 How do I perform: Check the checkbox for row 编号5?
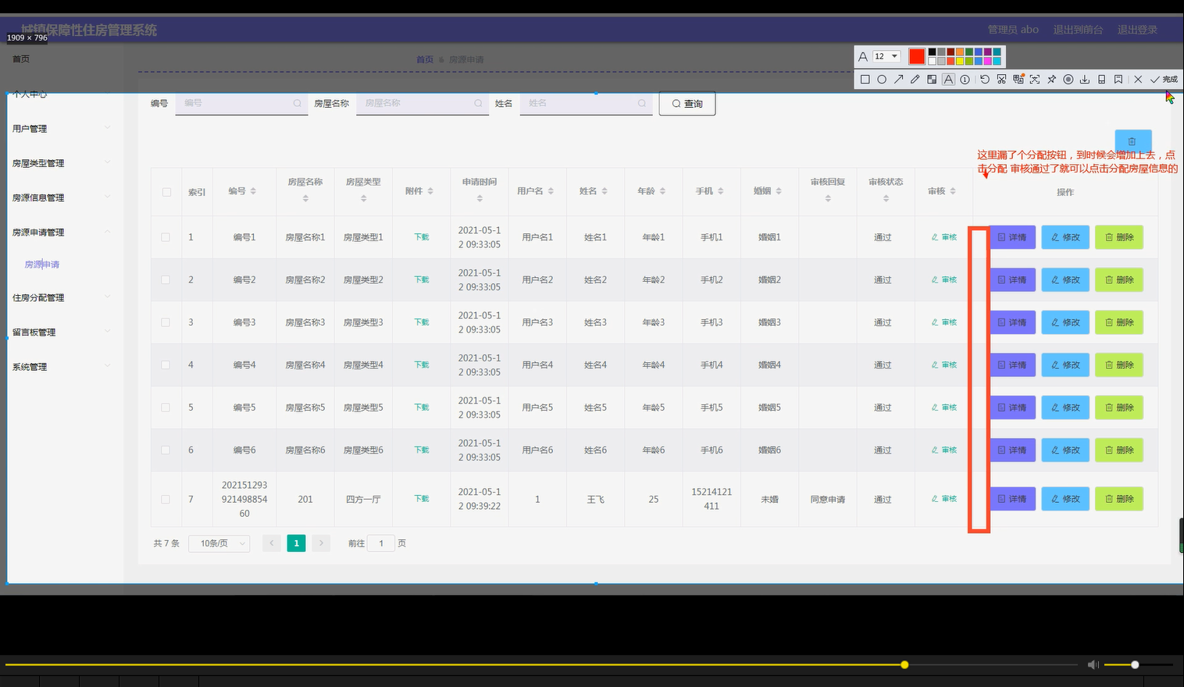pyautogui.click(x=166, y=408)
